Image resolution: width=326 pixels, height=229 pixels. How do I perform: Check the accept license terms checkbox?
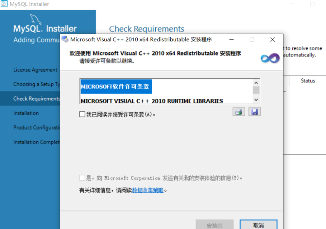(82, 114)
